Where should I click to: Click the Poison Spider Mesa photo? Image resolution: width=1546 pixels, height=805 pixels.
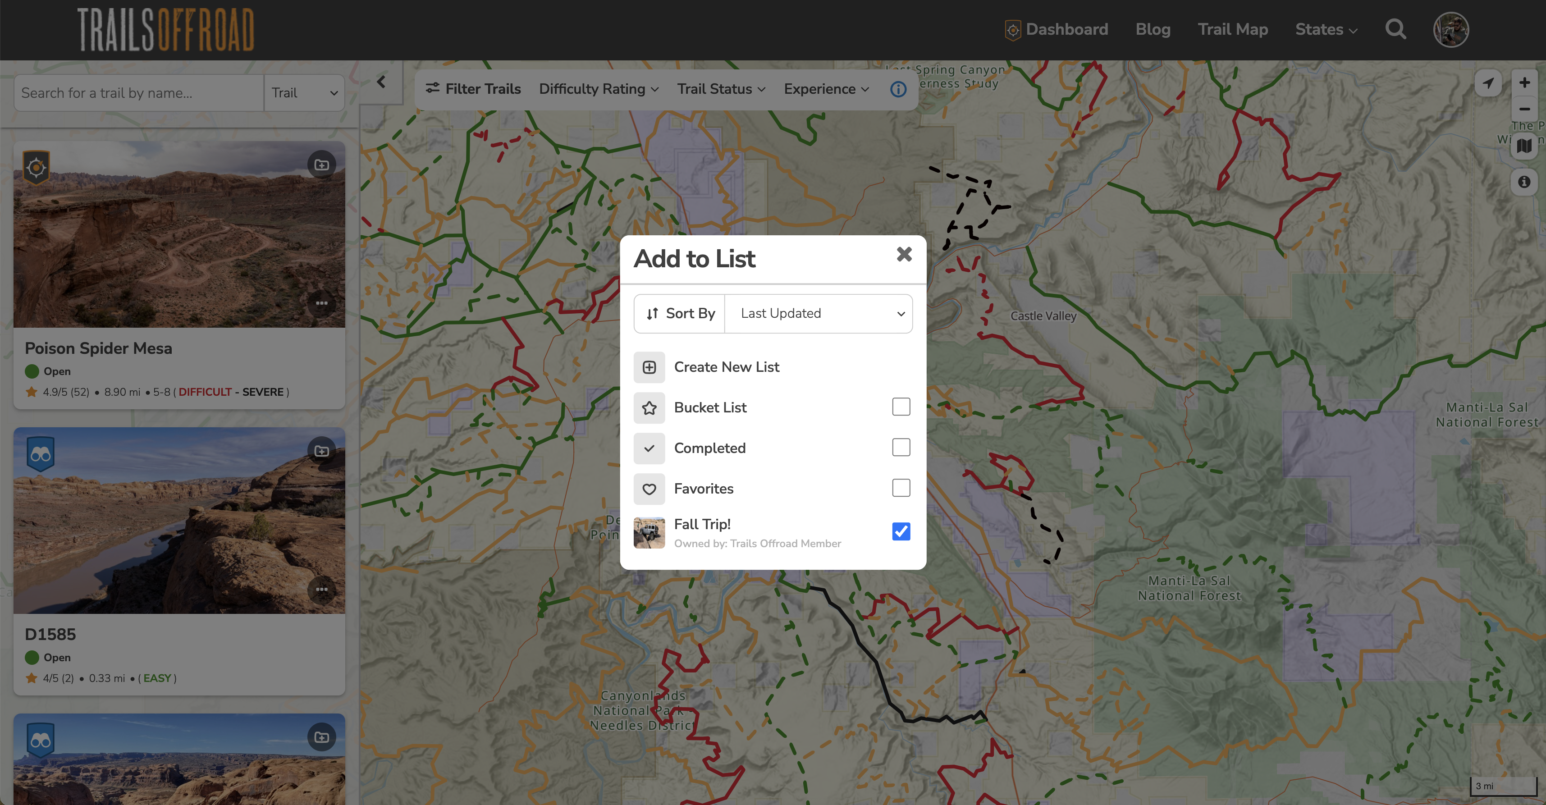(x=179, y=235)
